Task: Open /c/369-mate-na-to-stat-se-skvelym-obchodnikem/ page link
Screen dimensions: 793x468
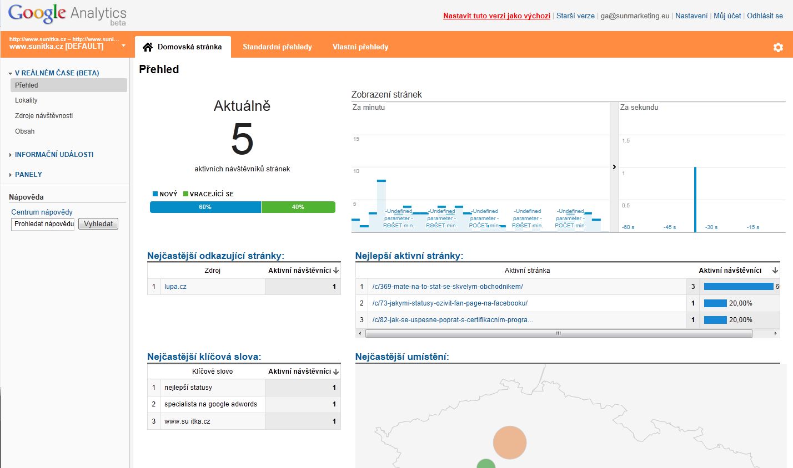Action: (448, 287)
